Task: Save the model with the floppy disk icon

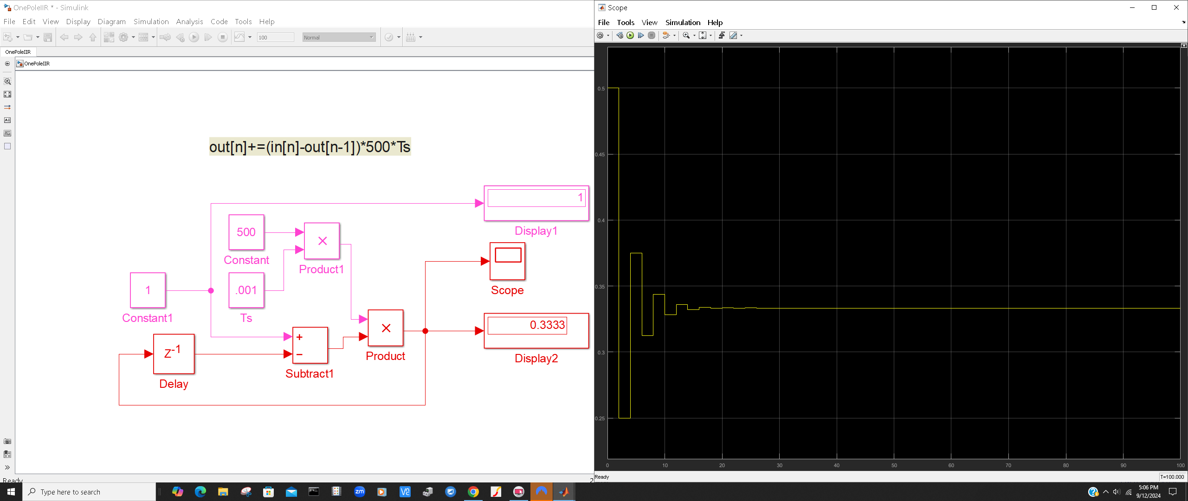Action: click(48, 37)
